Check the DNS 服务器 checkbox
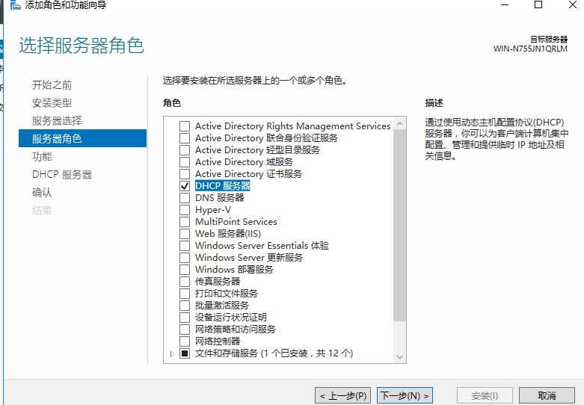This screenshot has width=584, height=405. [x=185, y=198]
